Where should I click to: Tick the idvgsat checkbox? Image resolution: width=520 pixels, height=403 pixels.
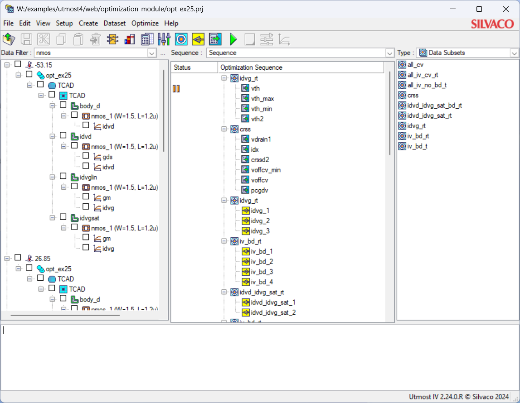(x=63, y=217)
